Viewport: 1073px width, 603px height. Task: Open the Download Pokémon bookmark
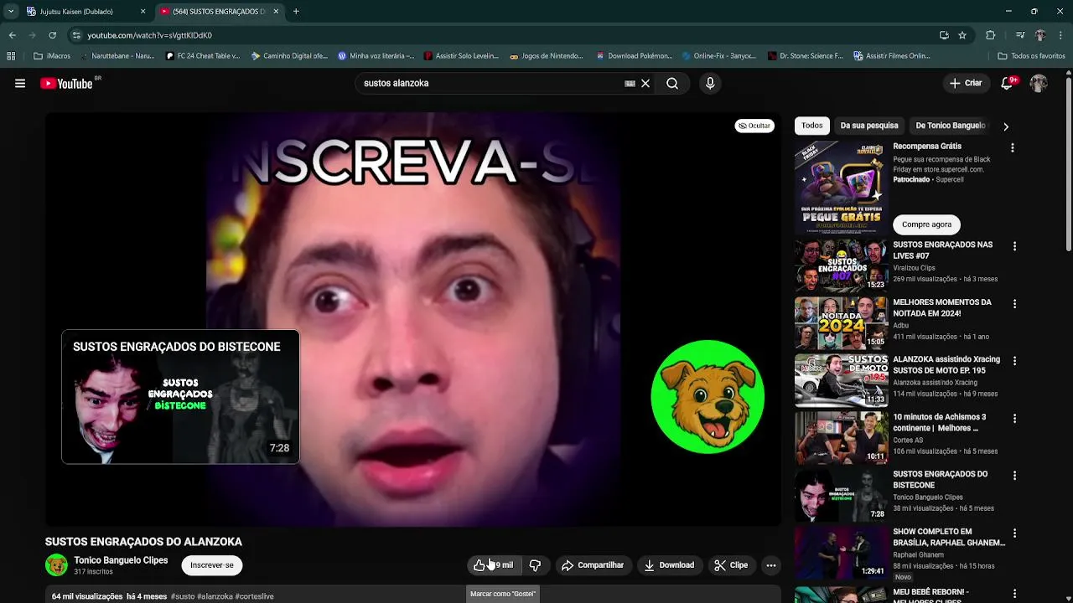(635, 56)
